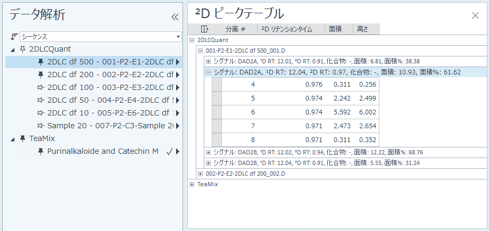Image resolution: width=489 pixels, height=231 pixels.
Task: Collapse the データ解析 panel with double chevron
Action: pyautogui.click(x=175, y=17)
